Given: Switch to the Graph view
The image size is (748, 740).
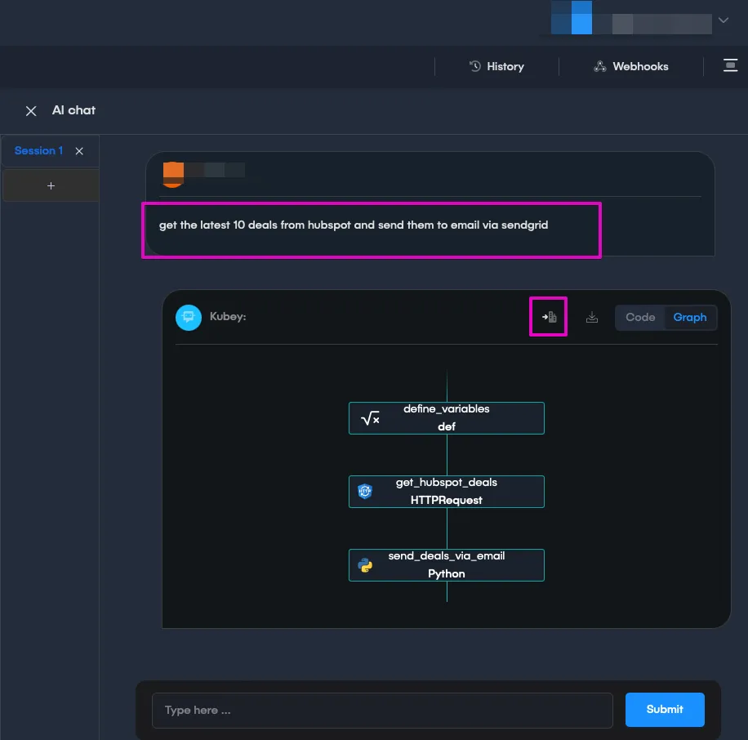Looking at the screenshot, I should pyautogui.click(x=690, y=317).
